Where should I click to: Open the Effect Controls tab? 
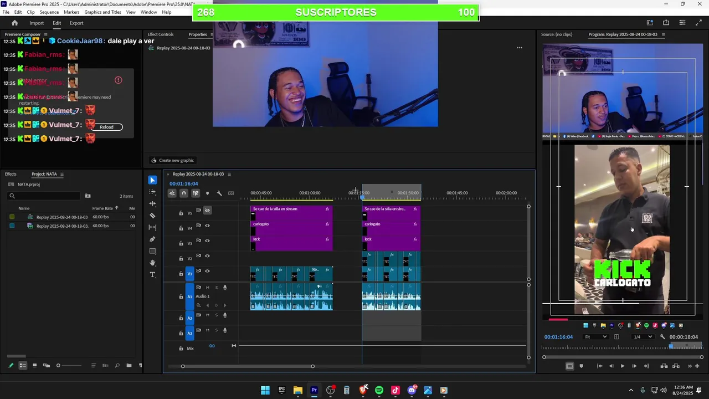(161, 34)
